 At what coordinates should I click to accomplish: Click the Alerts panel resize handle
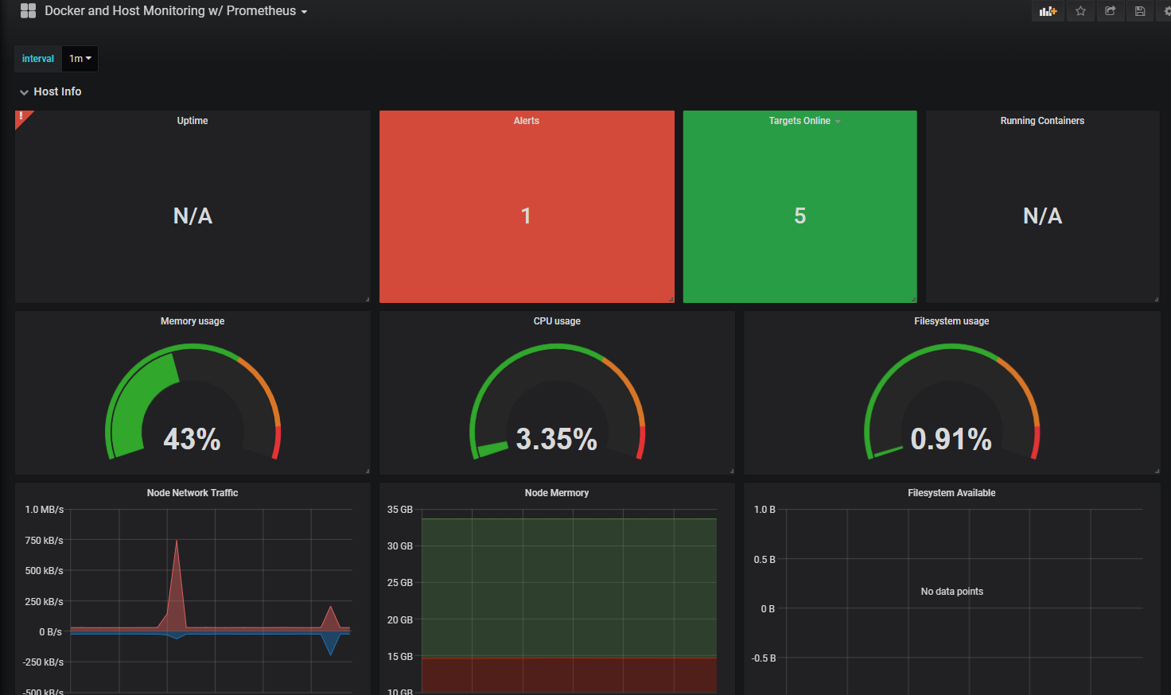click(671, 299)
